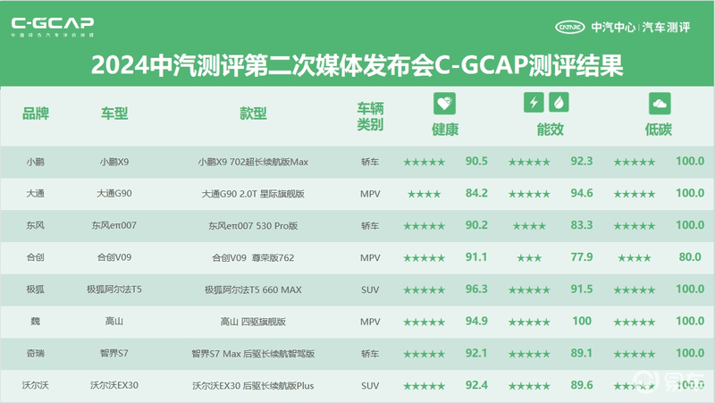The image size is (715, 403).
Task: Click the health score 94.9
Action: tap(476, 321)
